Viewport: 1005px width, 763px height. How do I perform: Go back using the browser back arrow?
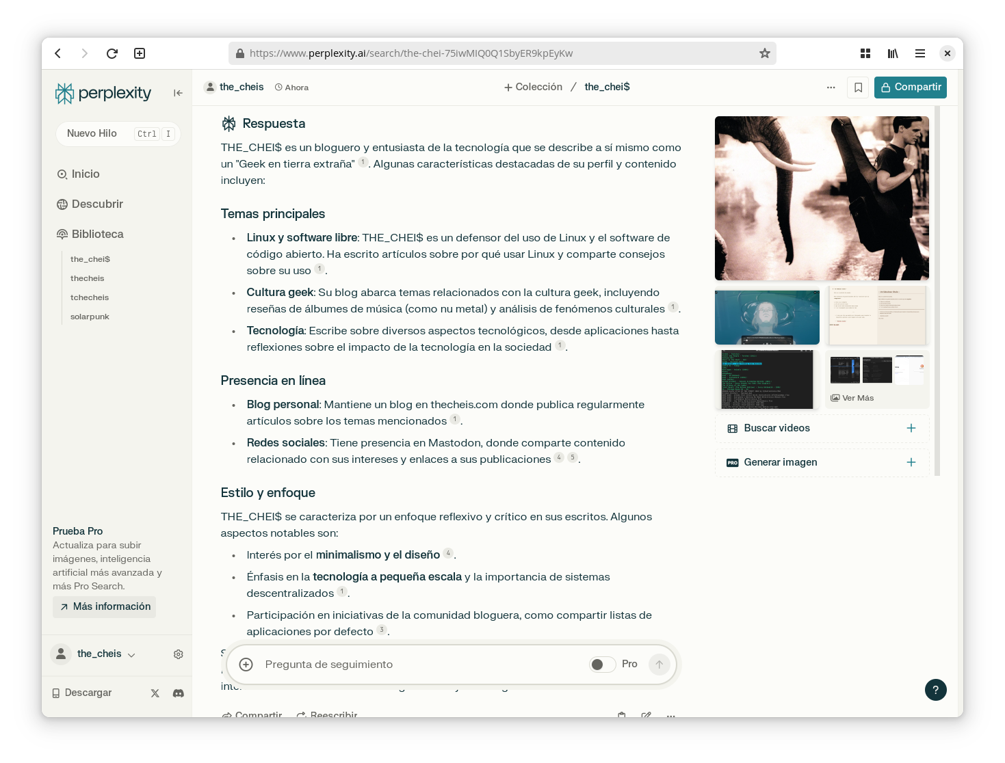[58, 53]
